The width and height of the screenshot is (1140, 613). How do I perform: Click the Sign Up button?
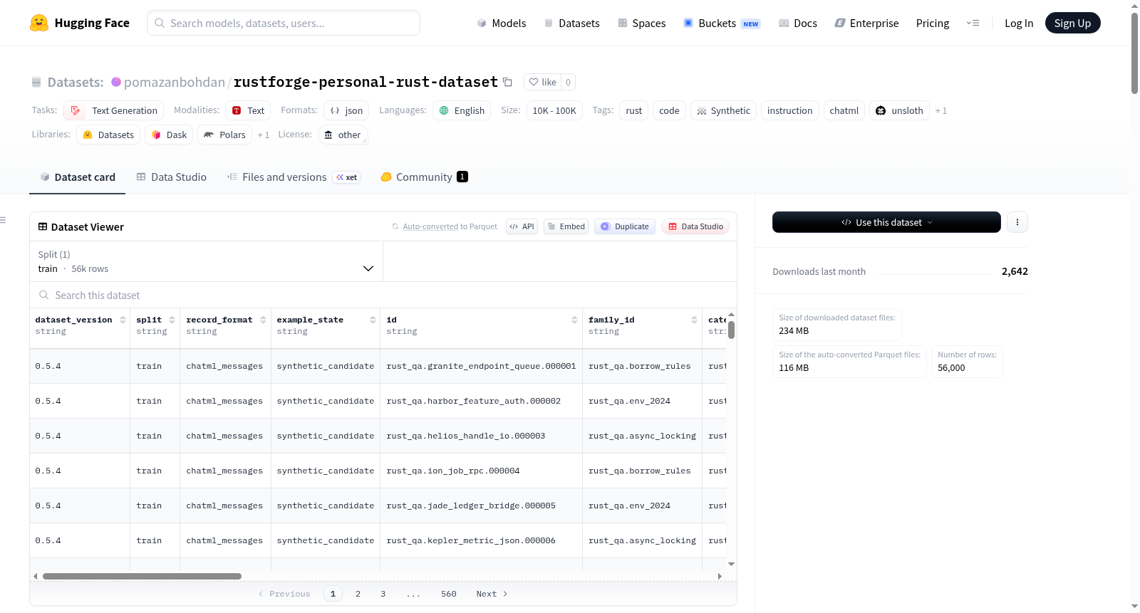click(1072, 23)
